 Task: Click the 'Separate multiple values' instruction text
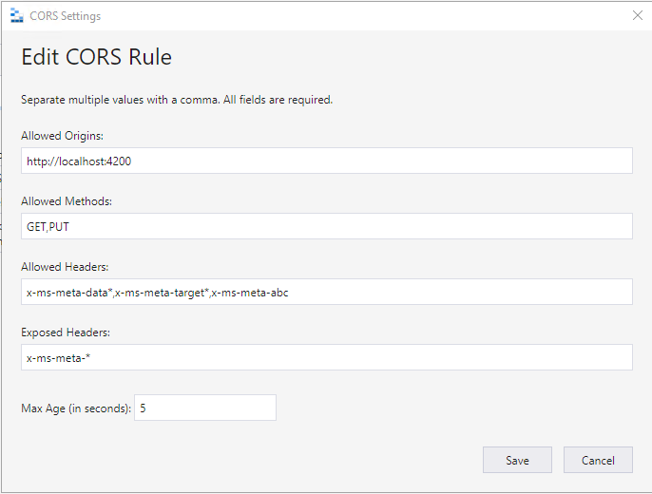click(177, 100)
